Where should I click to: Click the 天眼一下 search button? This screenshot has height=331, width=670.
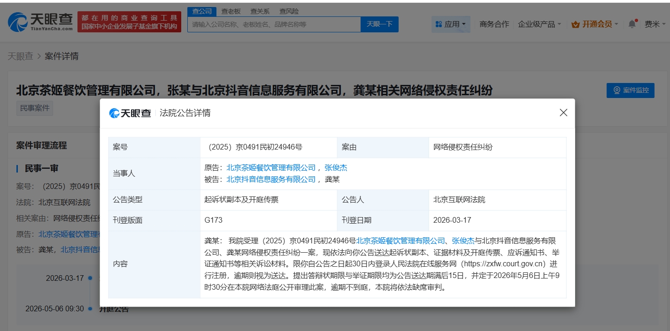(x=379, y=24)
